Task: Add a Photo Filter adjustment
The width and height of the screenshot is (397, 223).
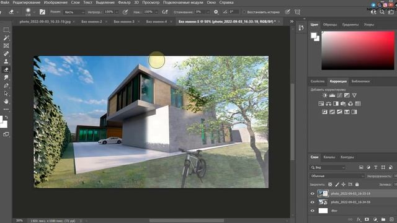Action: click(x=343, y=103)
